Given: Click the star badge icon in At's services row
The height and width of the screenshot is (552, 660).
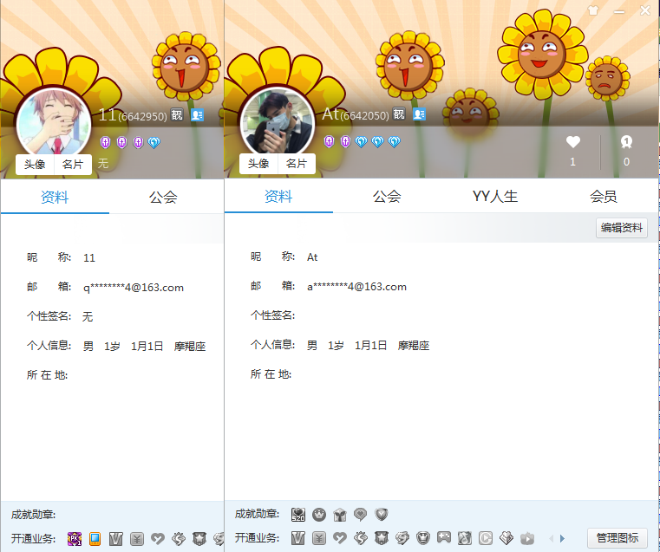Looking at the screenshot, I should pyautogui.click(x=382, y=538).
